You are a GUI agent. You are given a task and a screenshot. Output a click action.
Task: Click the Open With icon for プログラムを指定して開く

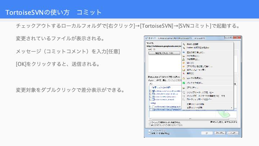pyautogui.click(x=184, y=66)
